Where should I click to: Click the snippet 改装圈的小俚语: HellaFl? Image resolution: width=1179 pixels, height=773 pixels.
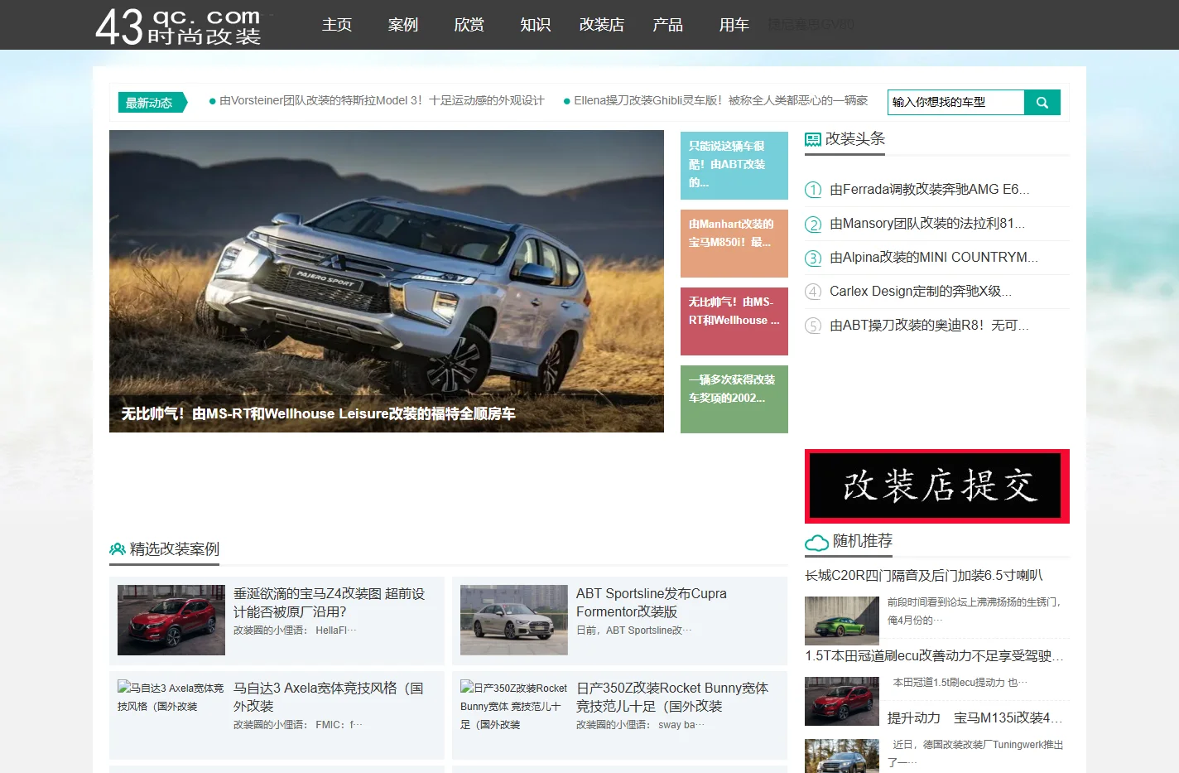[295, 630]
